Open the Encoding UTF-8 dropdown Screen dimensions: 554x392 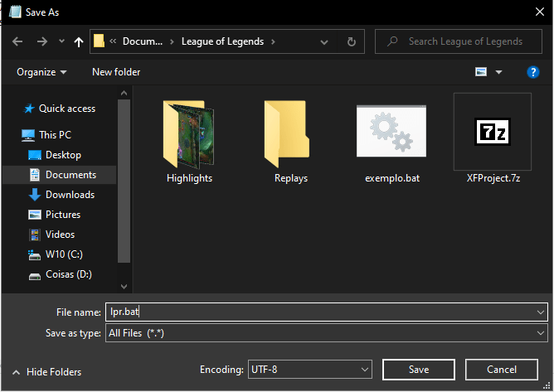click(x=310, y=370)
